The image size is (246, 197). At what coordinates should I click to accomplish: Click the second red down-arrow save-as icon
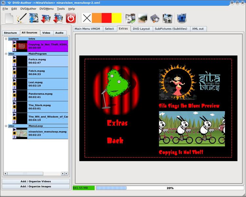(58, 18)
